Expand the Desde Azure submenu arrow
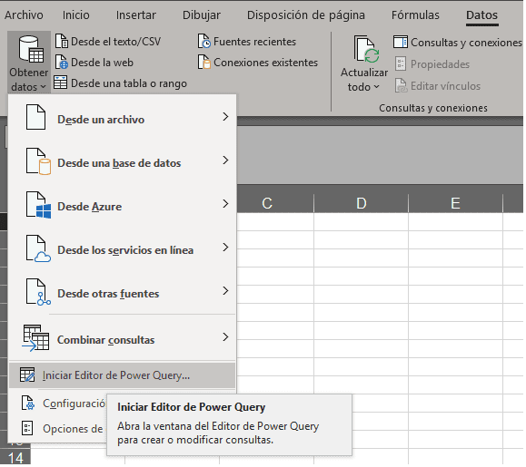Viewport: 526px width, 467px height. point(226,204)
